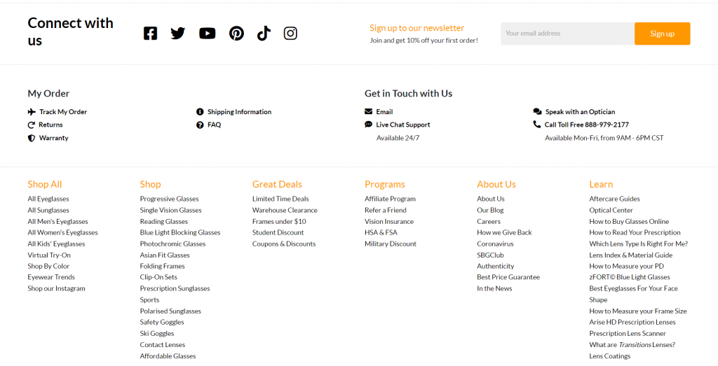Viewport: 718px width, 366px height.
Task: Open Best Price Guarantee link
Action: [508, 277]
